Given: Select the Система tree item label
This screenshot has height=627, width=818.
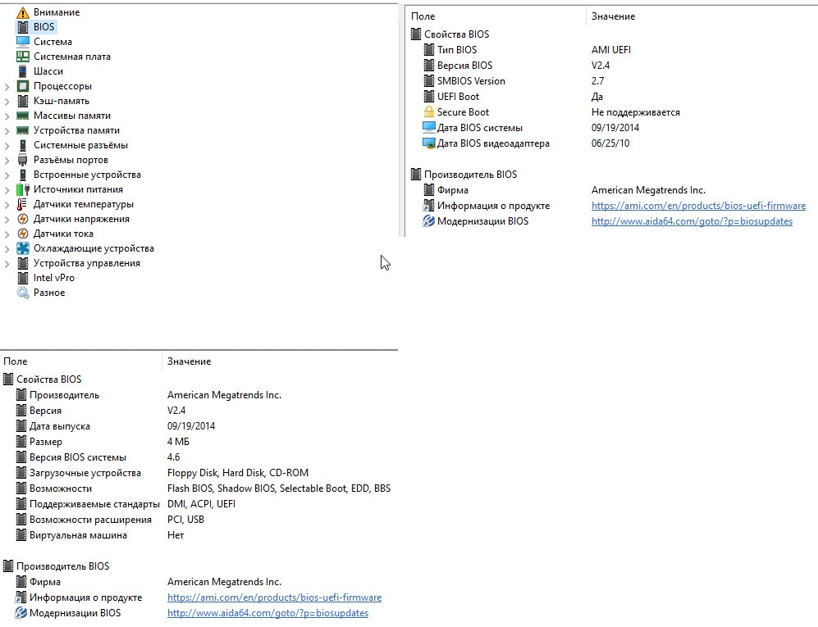Looking at the screenshot, I should pyautogui.click(x=53, y=42).
